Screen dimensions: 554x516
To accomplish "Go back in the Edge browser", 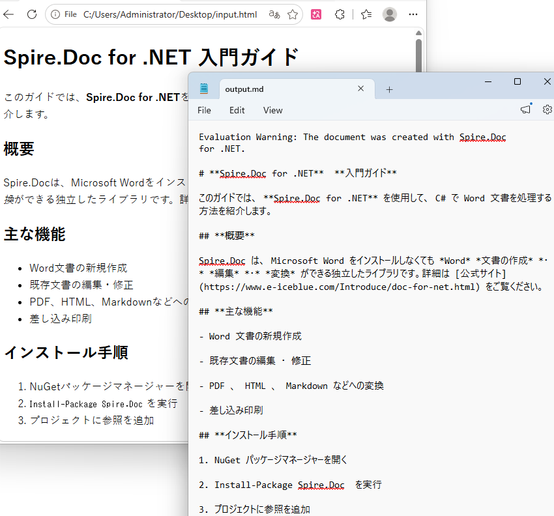I will (8, 14).
